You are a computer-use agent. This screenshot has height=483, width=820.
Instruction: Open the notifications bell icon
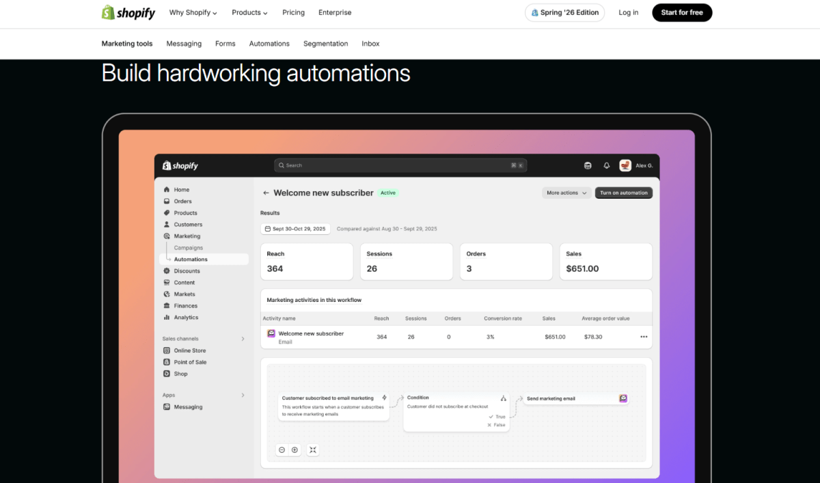click(x=606, y=165)
